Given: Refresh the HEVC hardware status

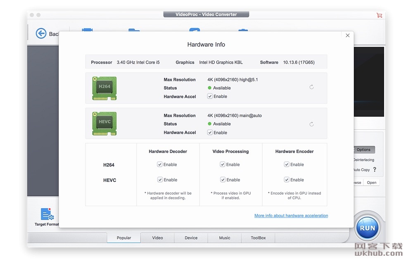Looking at the screenshot, I should [x=311, y=124].
